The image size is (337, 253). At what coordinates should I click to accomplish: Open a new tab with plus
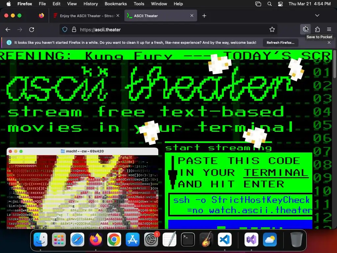(x=204, y=16)
